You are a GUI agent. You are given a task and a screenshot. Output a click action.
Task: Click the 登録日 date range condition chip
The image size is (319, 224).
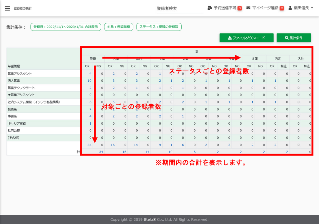pos(65,27)
